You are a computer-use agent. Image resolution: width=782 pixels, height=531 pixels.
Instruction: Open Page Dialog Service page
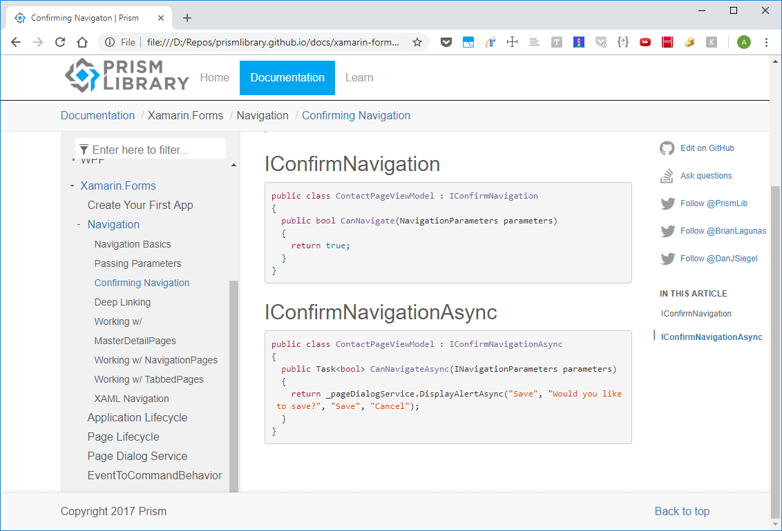click(137, 457)
